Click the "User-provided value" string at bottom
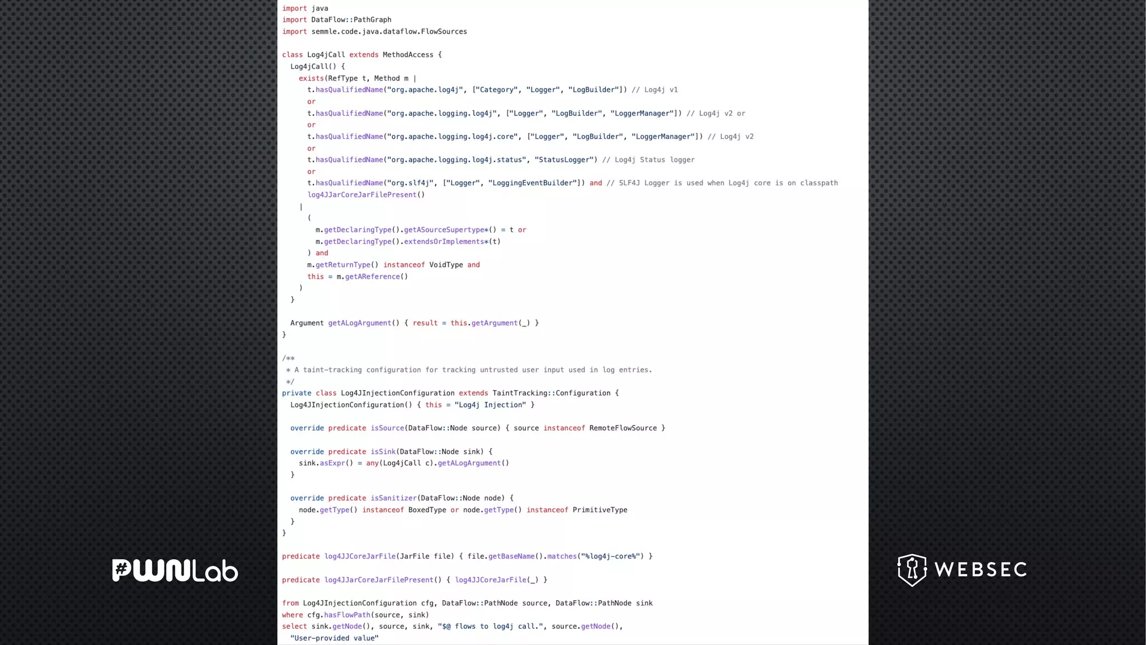The image size is (1146, 645). (x=334, y=638)
